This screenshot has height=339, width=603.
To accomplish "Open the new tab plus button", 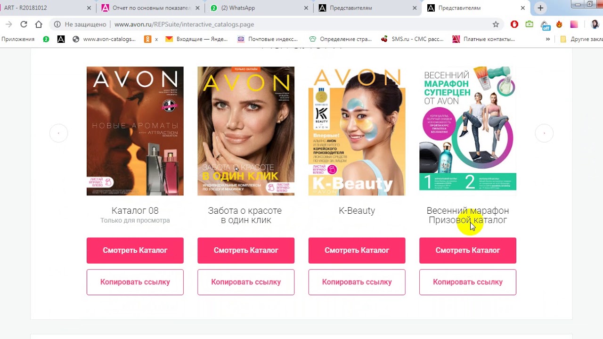I will point(540,8).
